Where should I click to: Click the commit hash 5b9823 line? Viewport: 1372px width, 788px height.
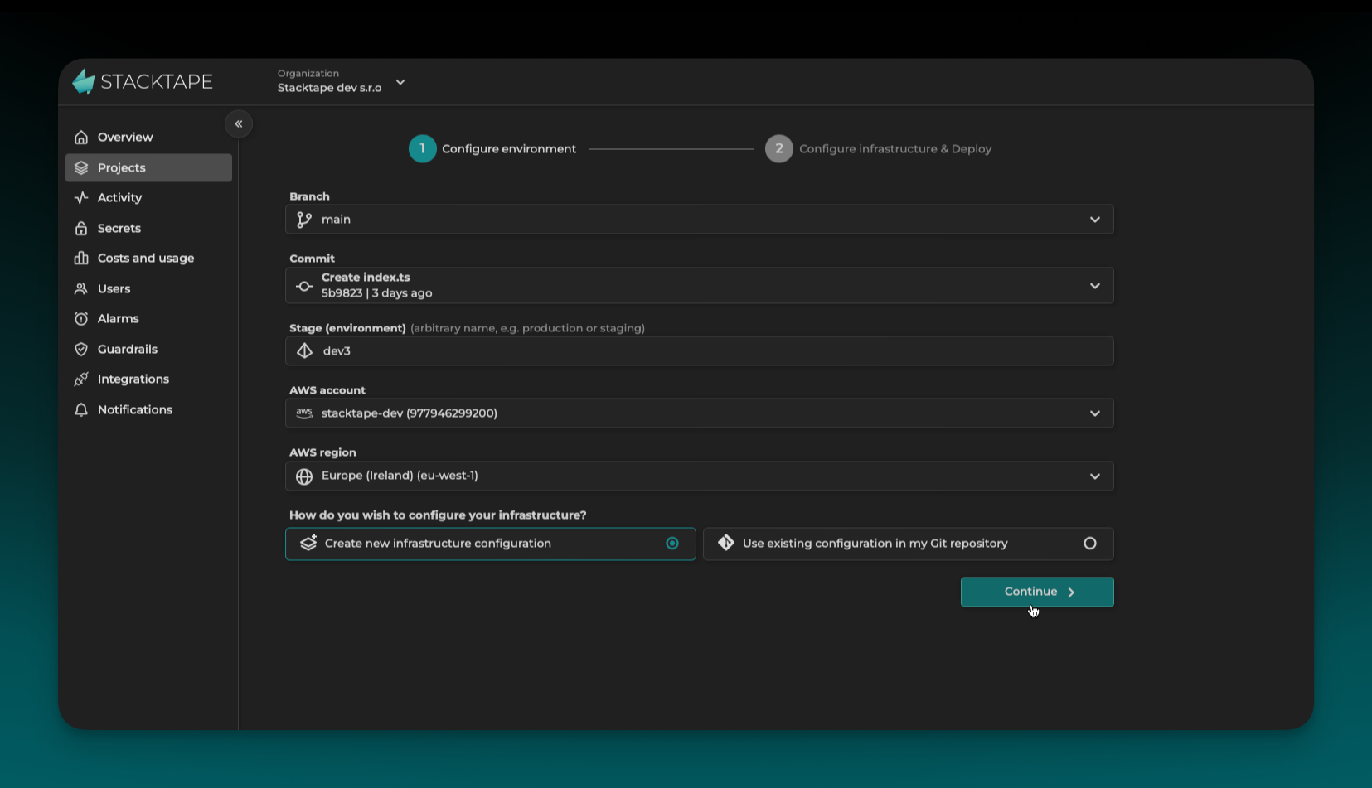click(x=377, y=293)
